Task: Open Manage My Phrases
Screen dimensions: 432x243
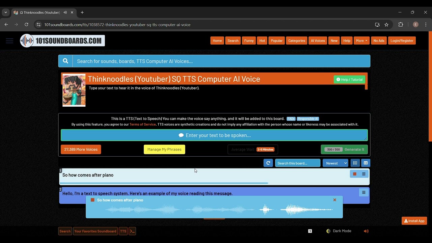Action: (x=164, y=150)
